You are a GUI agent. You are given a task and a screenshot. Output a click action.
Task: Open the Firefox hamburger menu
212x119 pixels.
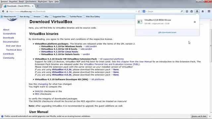[x=209, y=11]
